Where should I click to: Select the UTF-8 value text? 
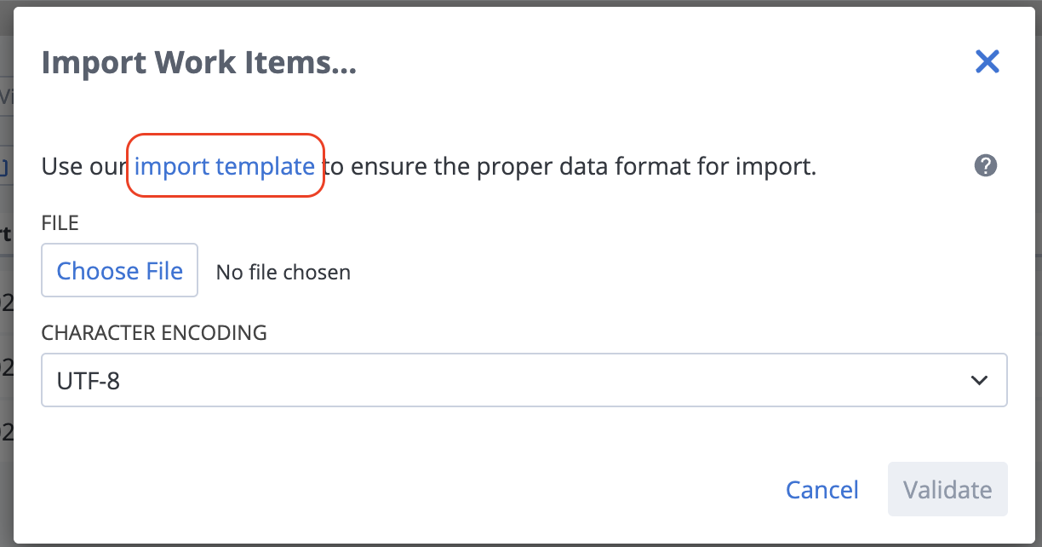pos(89,380)
